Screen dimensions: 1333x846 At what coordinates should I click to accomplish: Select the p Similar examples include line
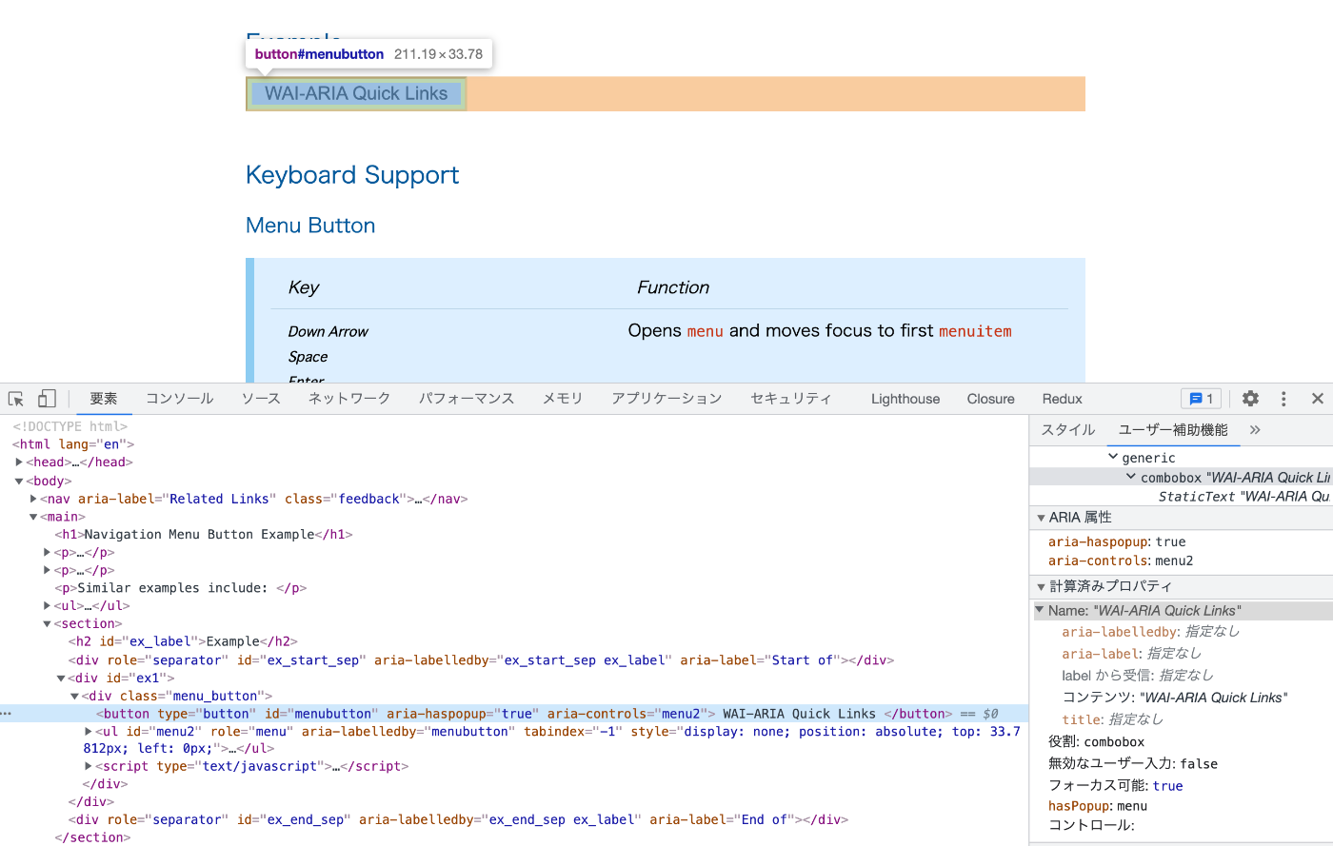pyautogui.click(x=181, y=588)
